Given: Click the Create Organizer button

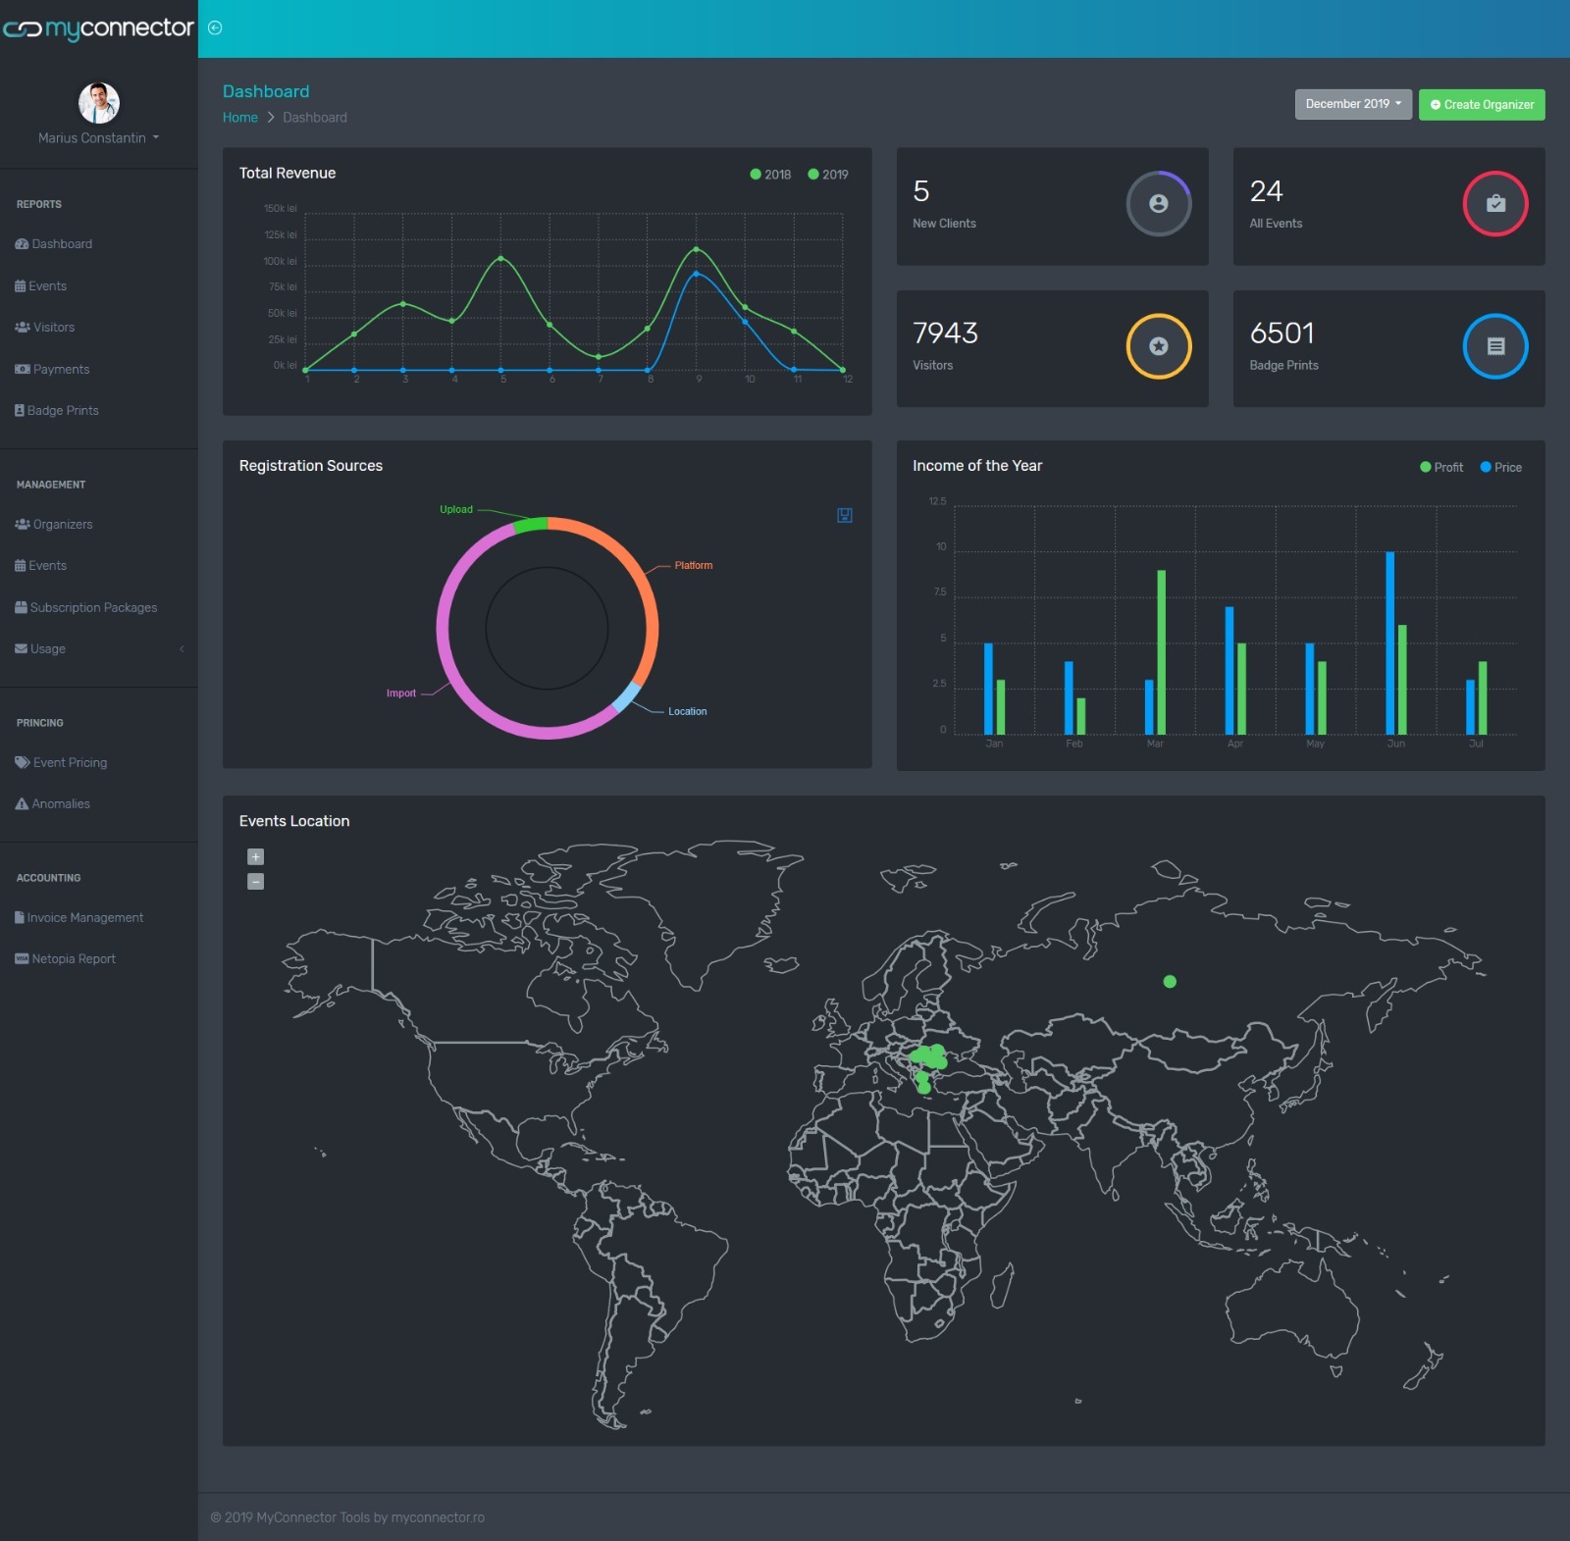Looking at the screenshot, I should point(1481,105).
